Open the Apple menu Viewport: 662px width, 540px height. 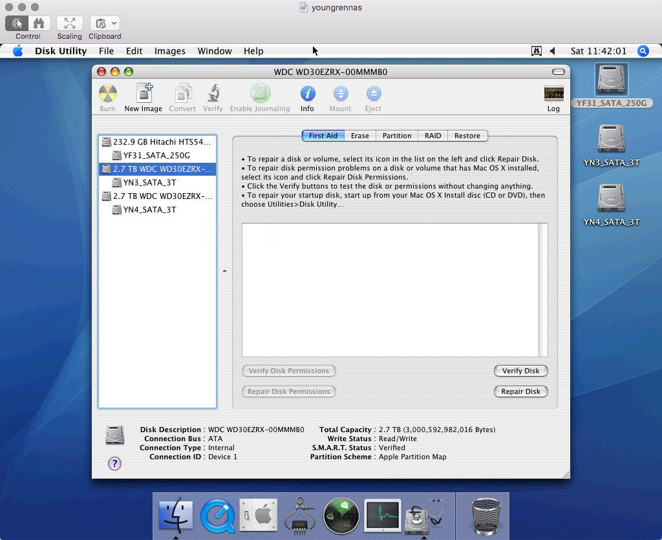point(17,51)
